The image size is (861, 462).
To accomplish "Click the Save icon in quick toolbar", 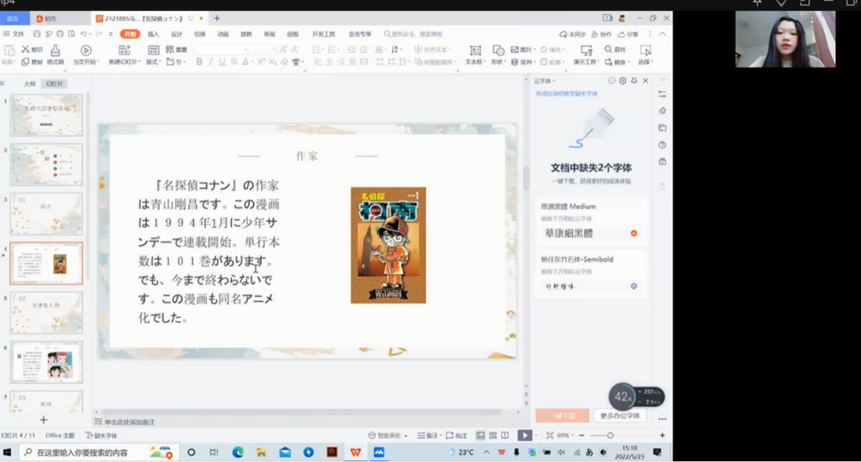I will tap(37, 34).
